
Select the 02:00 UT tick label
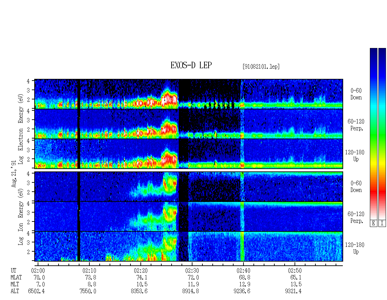[38, 271]
